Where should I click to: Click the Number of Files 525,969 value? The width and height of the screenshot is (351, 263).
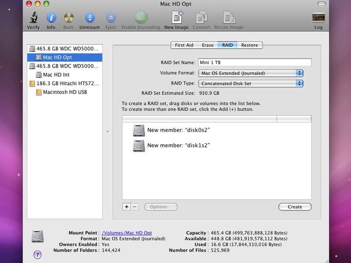coord(220,250)
